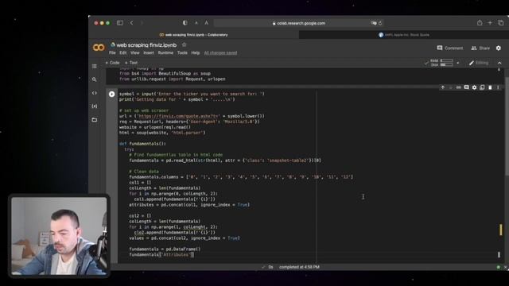509x286 pixels.
Task: Click the All changes saved link
Action: click(220, 53)
